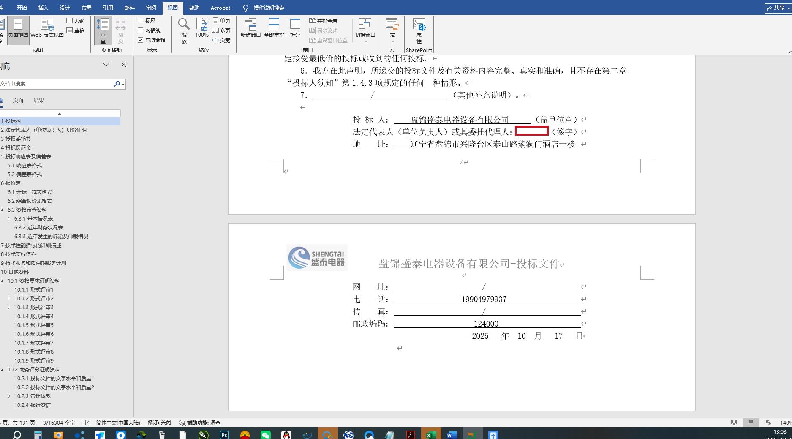792x439 pixels.
Task: Open WeChat from the taskbar
Action: [266, 434]
